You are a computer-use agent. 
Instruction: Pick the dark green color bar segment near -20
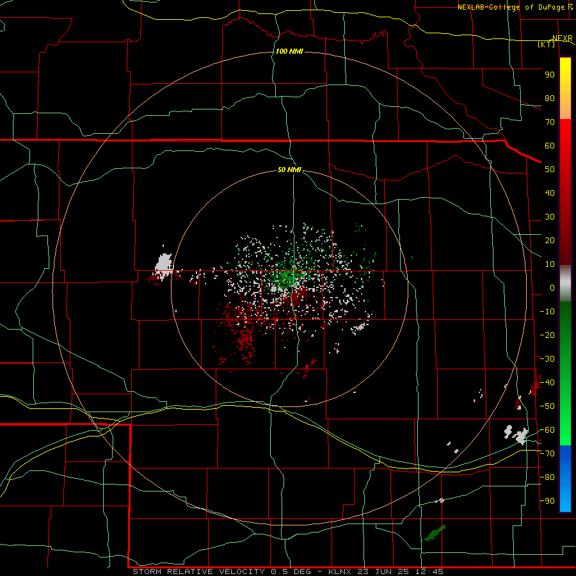565,331
